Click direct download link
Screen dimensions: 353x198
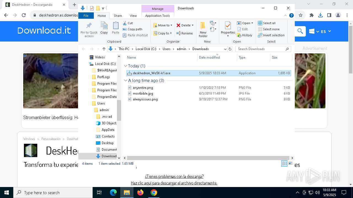[x=174, y=183]
